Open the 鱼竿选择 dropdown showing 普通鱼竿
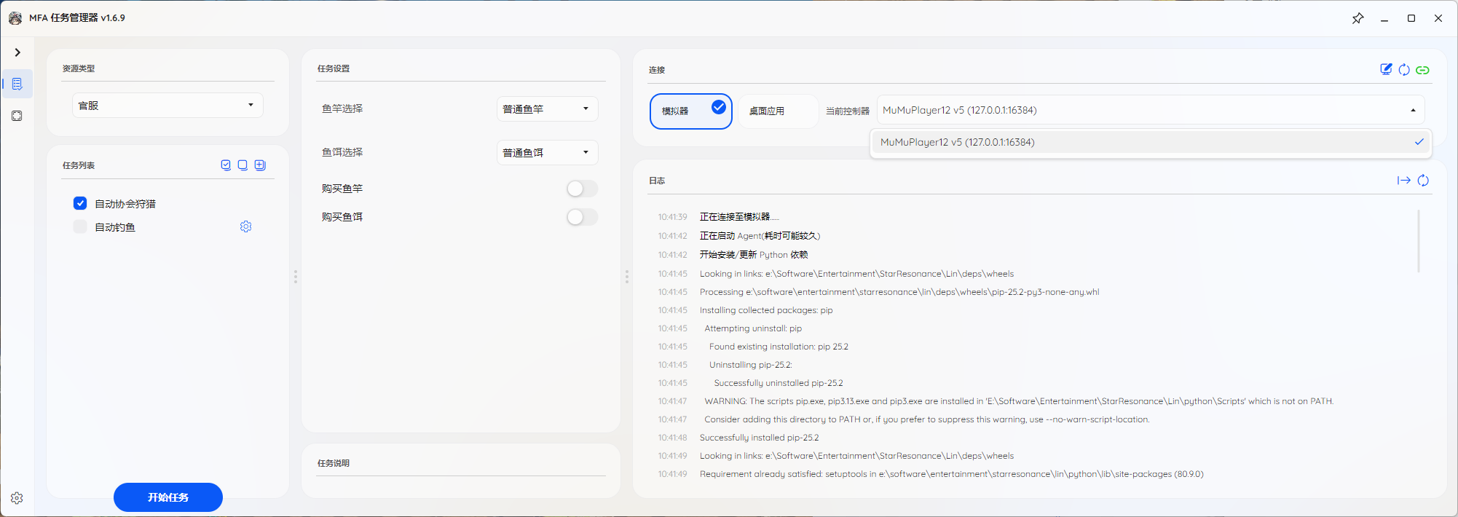Screen dimensions: 1458x517 [x=547, y=109]
